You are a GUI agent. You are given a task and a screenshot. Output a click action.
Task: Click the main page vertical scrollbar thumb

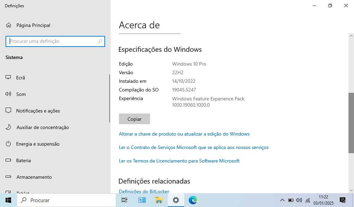[x=351, y=123]
